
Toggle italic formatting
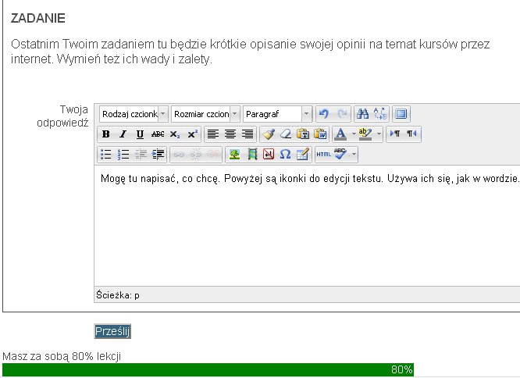click(x=123, y=134)
